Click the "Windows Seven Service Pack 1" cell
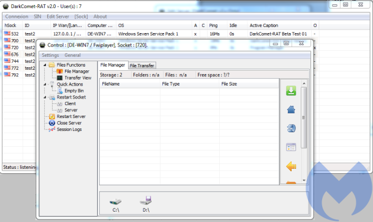This screenshot has height=222, width=373. (x=148, y=34)
